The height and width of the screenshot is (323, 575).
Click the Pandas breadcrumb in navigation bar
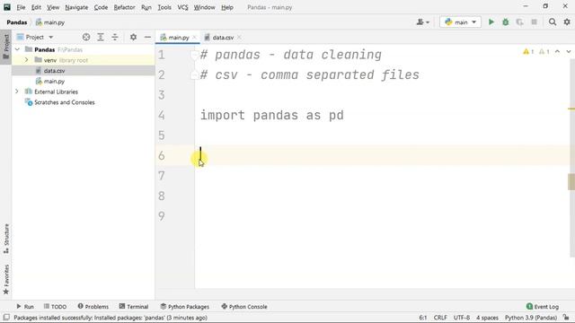17,22
